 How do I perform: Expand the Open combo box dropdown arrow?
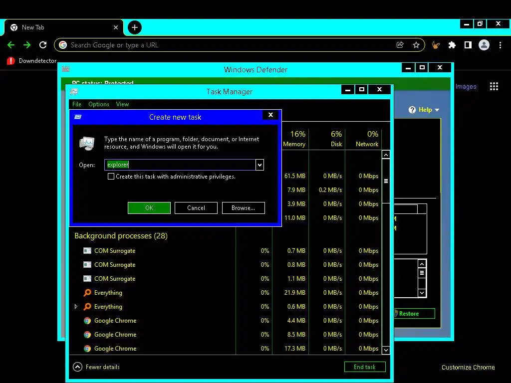click(259, 165)
